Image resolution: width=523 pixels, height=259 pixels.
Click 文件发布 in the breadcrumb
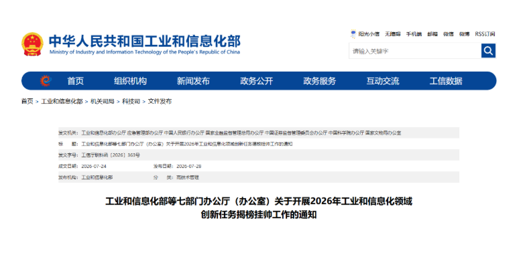click(x=160, y=102)
